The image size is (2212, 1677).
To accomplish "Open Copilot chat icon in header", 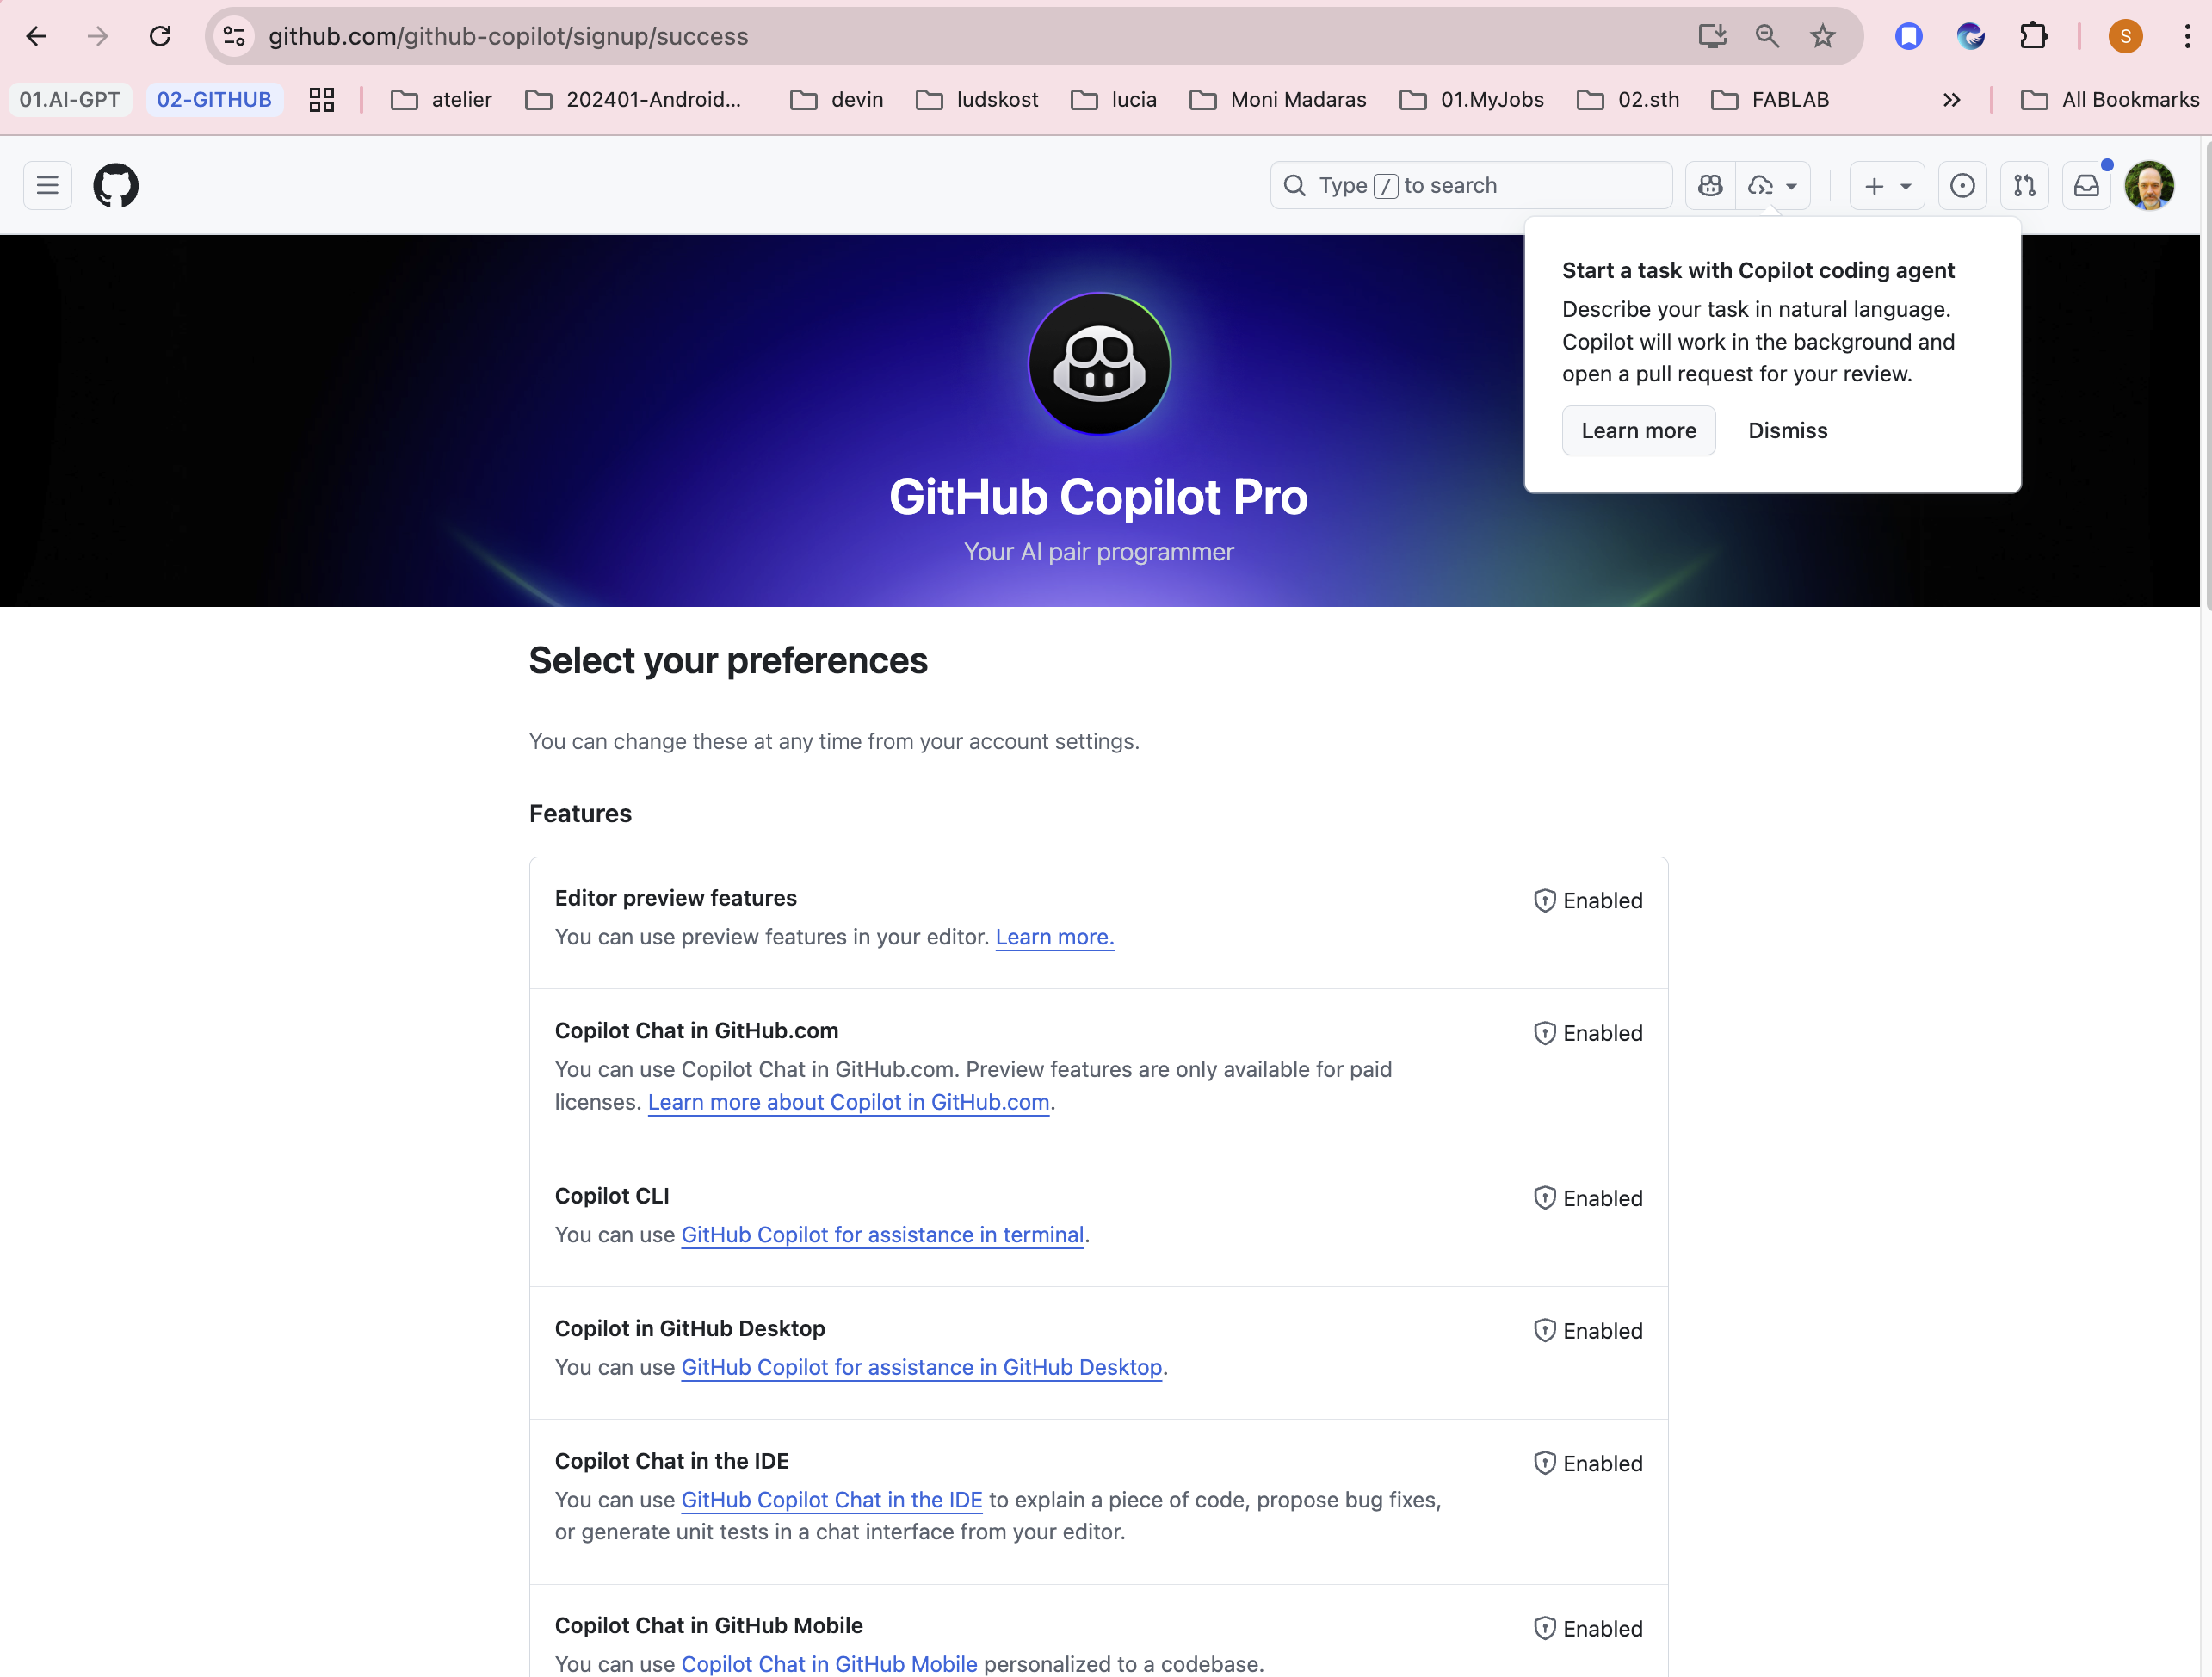I will pyautogui.click(x=1710, y=186).
